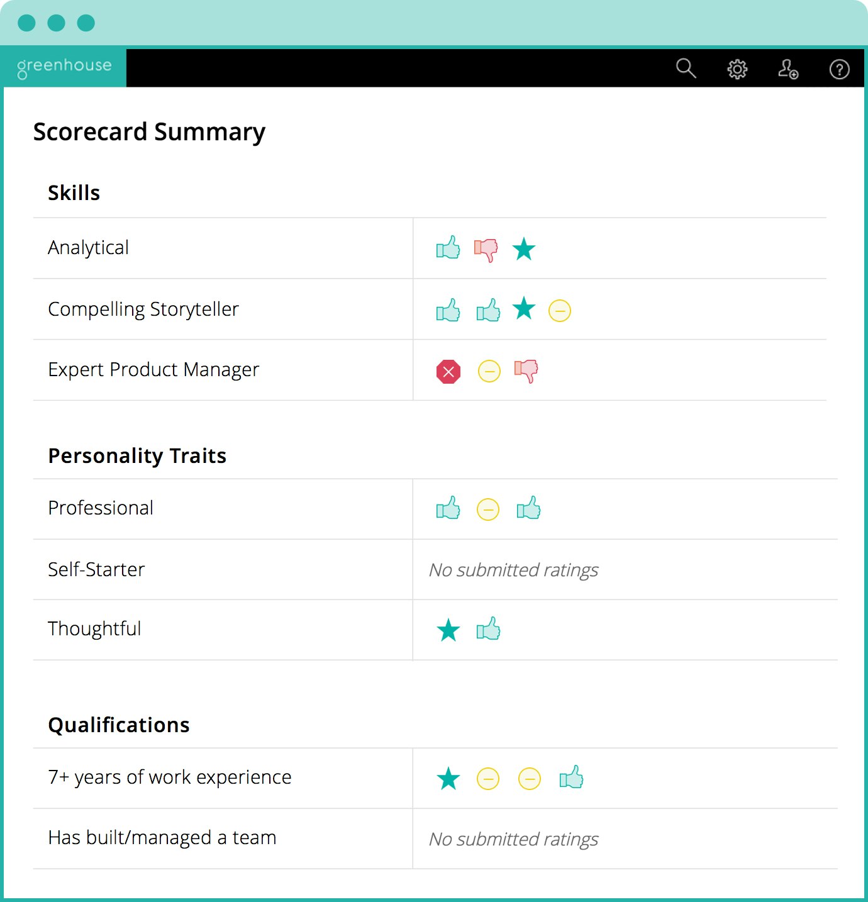Click the Qualifications section heading
868x902 pixels.
coord(119,725)
